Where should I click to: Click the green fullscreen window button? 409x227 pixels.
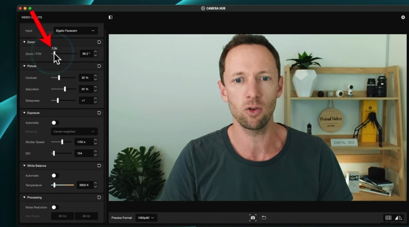(30, 8)
